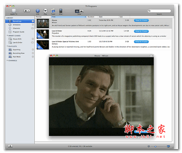
Task: Click the Law & Order: Special Victims Unit title
Action: [65, 42]
